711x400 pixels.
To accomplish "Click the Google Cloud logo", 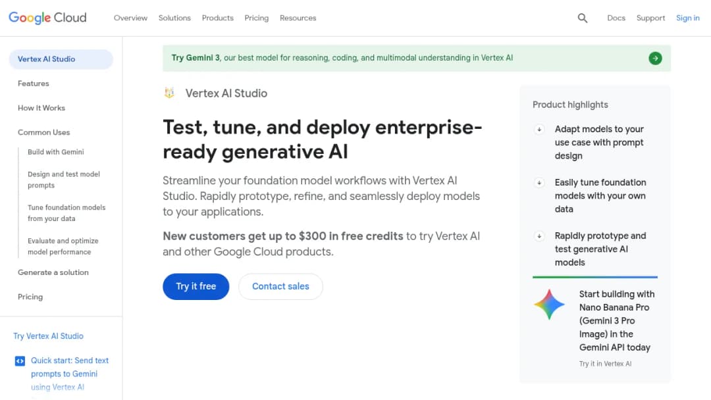I will 47,18.
